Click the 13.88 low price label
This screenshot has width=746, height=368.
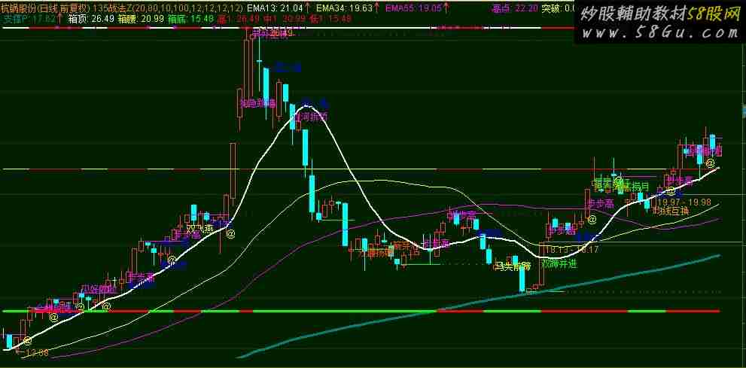pos(37,352)
